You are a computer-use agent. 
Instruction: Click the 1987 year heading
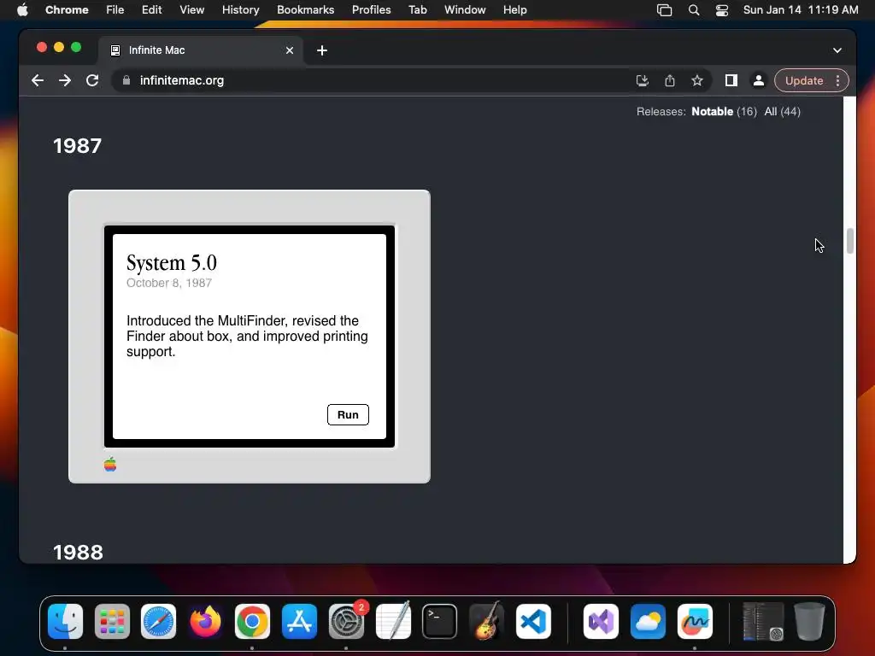click(78, 145)
